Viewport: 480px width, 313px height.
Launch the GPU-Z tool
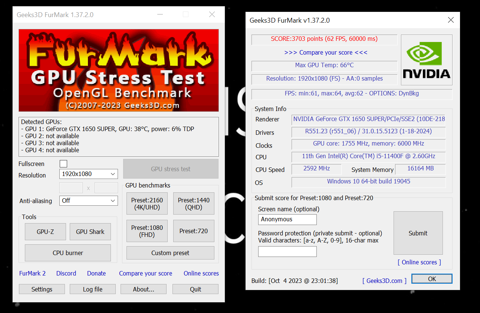[45, 232]
